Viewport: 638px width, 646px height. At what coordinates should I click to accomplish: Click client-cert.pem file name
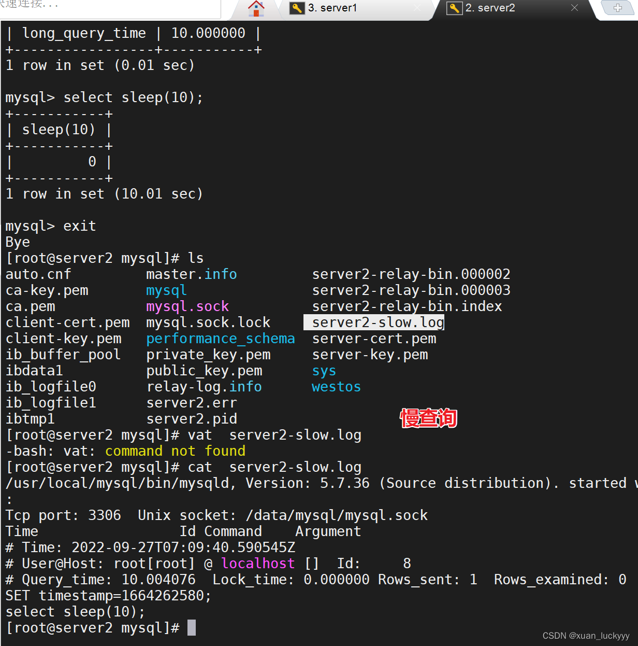click(x=67, y=322)
